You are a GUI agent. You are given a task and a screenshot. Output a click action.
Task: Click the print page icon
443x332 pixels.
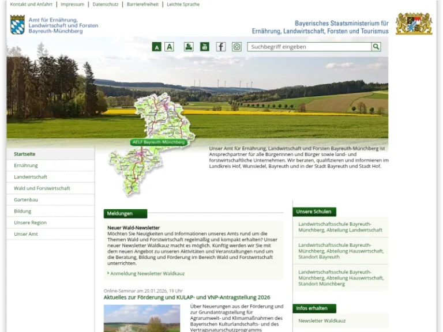189,47
